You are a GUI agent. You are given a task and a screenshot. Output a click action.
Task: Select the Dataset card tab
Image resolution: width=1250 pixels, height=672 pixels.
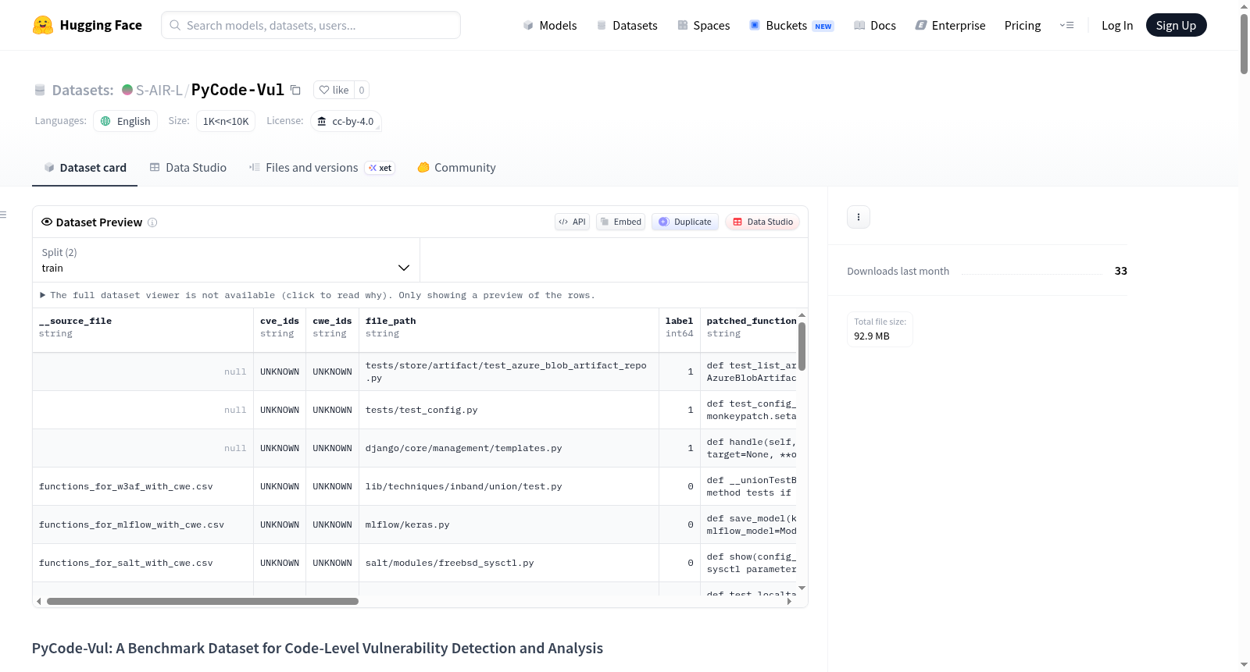(84, 168)
